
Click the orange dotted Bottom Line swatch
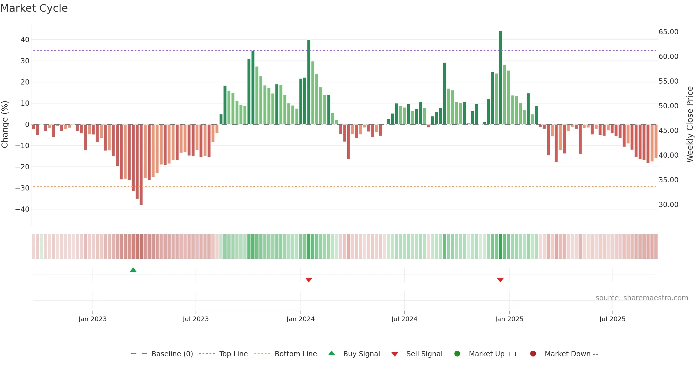pos(262,354)
